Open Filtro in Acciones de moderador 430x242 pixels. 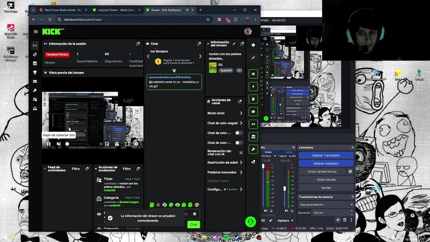click(x=127, y=169)
